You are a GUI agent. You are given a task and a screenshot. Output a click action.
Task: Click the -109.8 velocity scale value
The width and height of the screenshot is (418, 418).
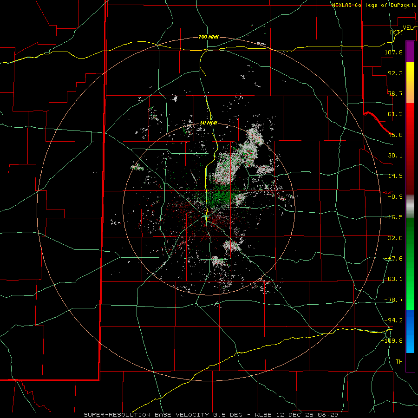[x=392, y=341]
